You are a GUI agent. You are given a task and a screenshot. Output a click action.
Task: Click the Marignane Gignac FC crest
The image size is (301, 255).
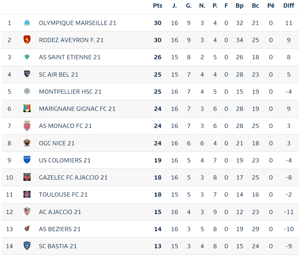click(27, 108)
